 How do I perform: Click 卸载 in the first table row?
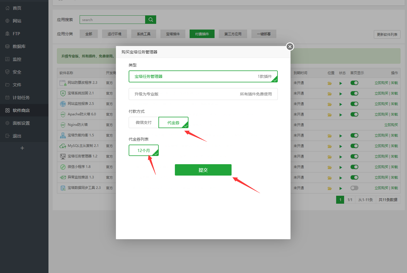(x=395, y=83)
